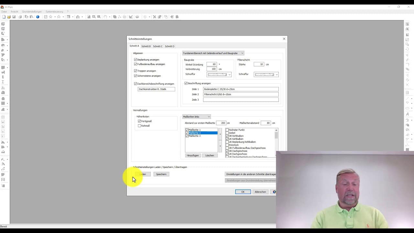Viewport: 414px width, 233px height.
Task: Click the Verbreiterung input field
Action: [x=212, y=69]
